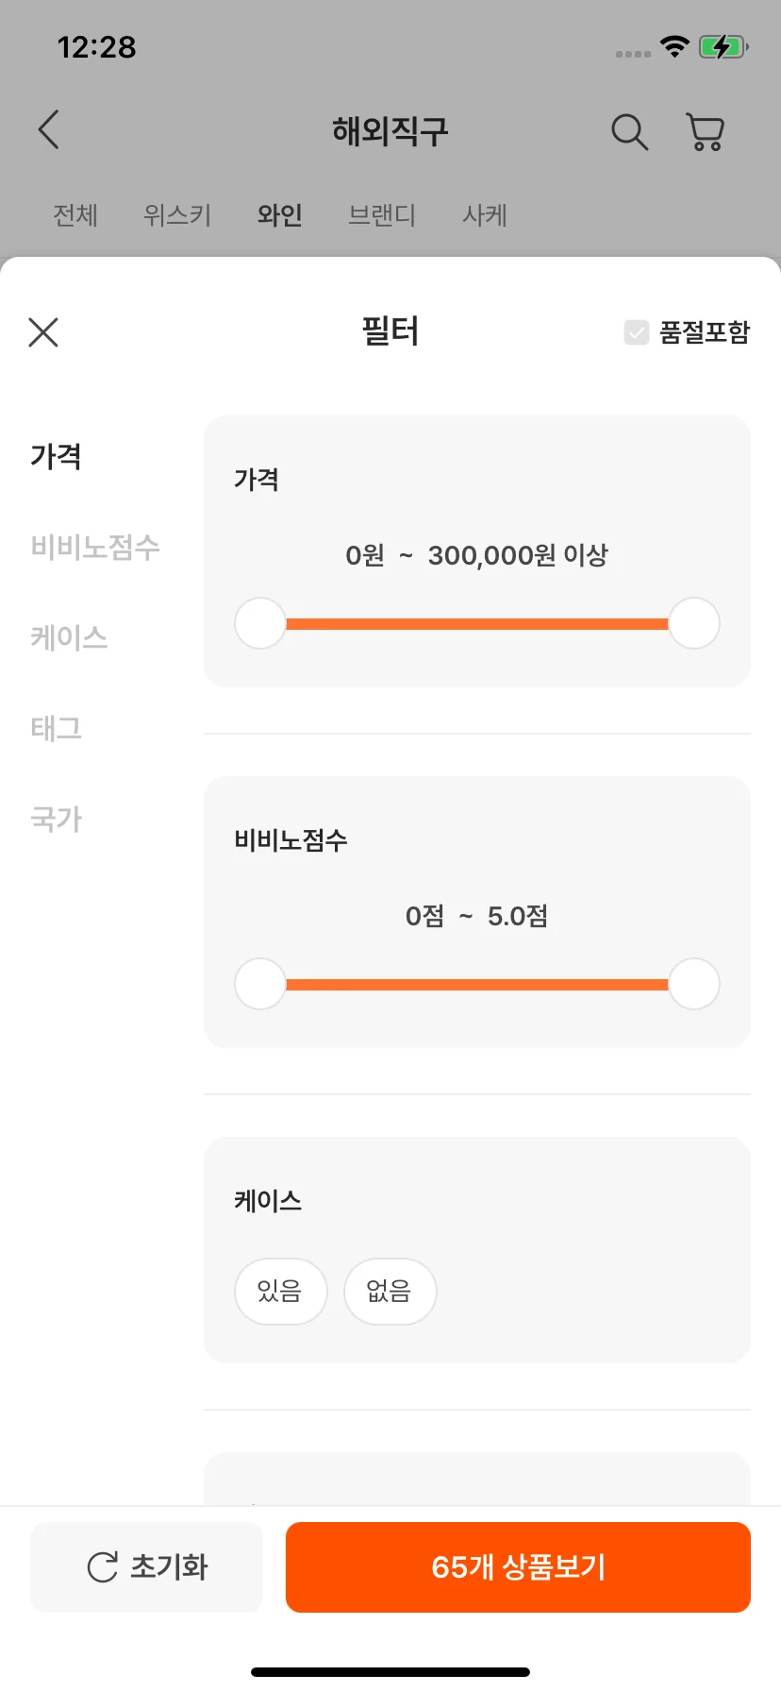The width and height of the screenshot is (781, 1692).
Task: Tap the 65개 상품보기 button
Action: pyautogui.click(x=518, y=1567)
